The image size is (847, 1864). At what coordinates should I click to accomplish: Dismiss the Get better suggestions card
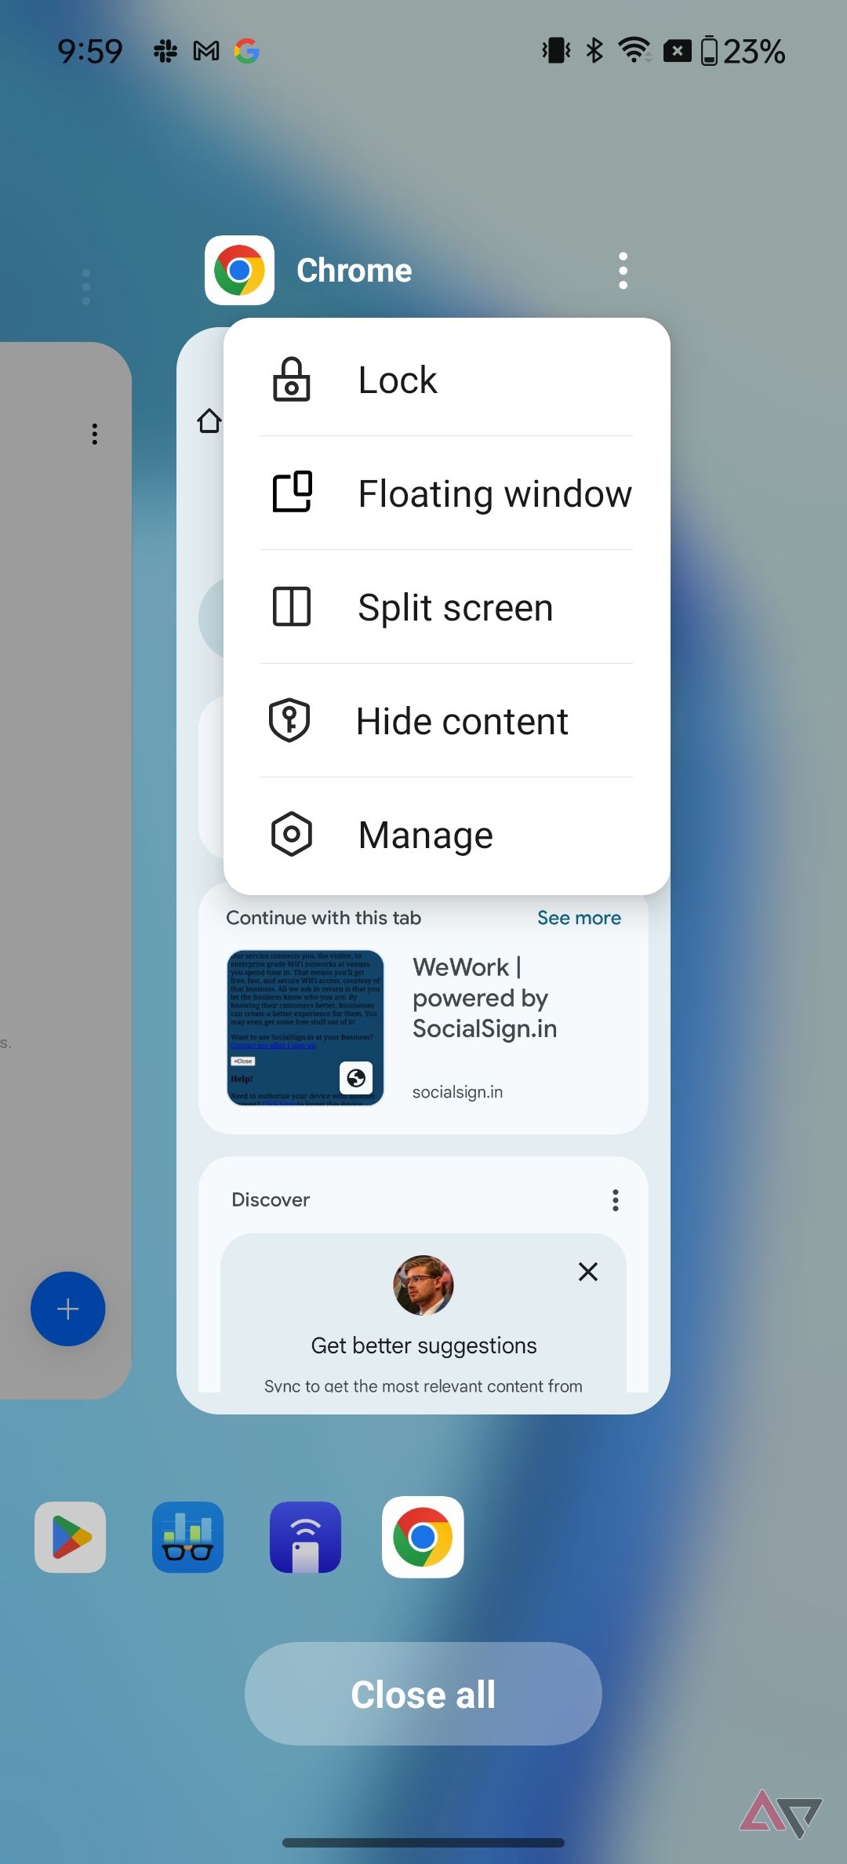tap(588, 1272)
